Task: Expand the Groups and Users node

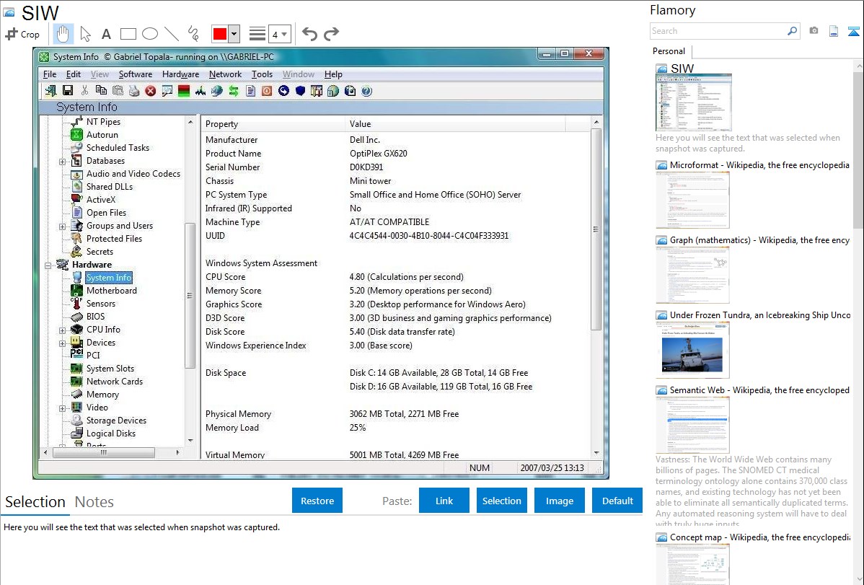Action: [x=62, y=226]
